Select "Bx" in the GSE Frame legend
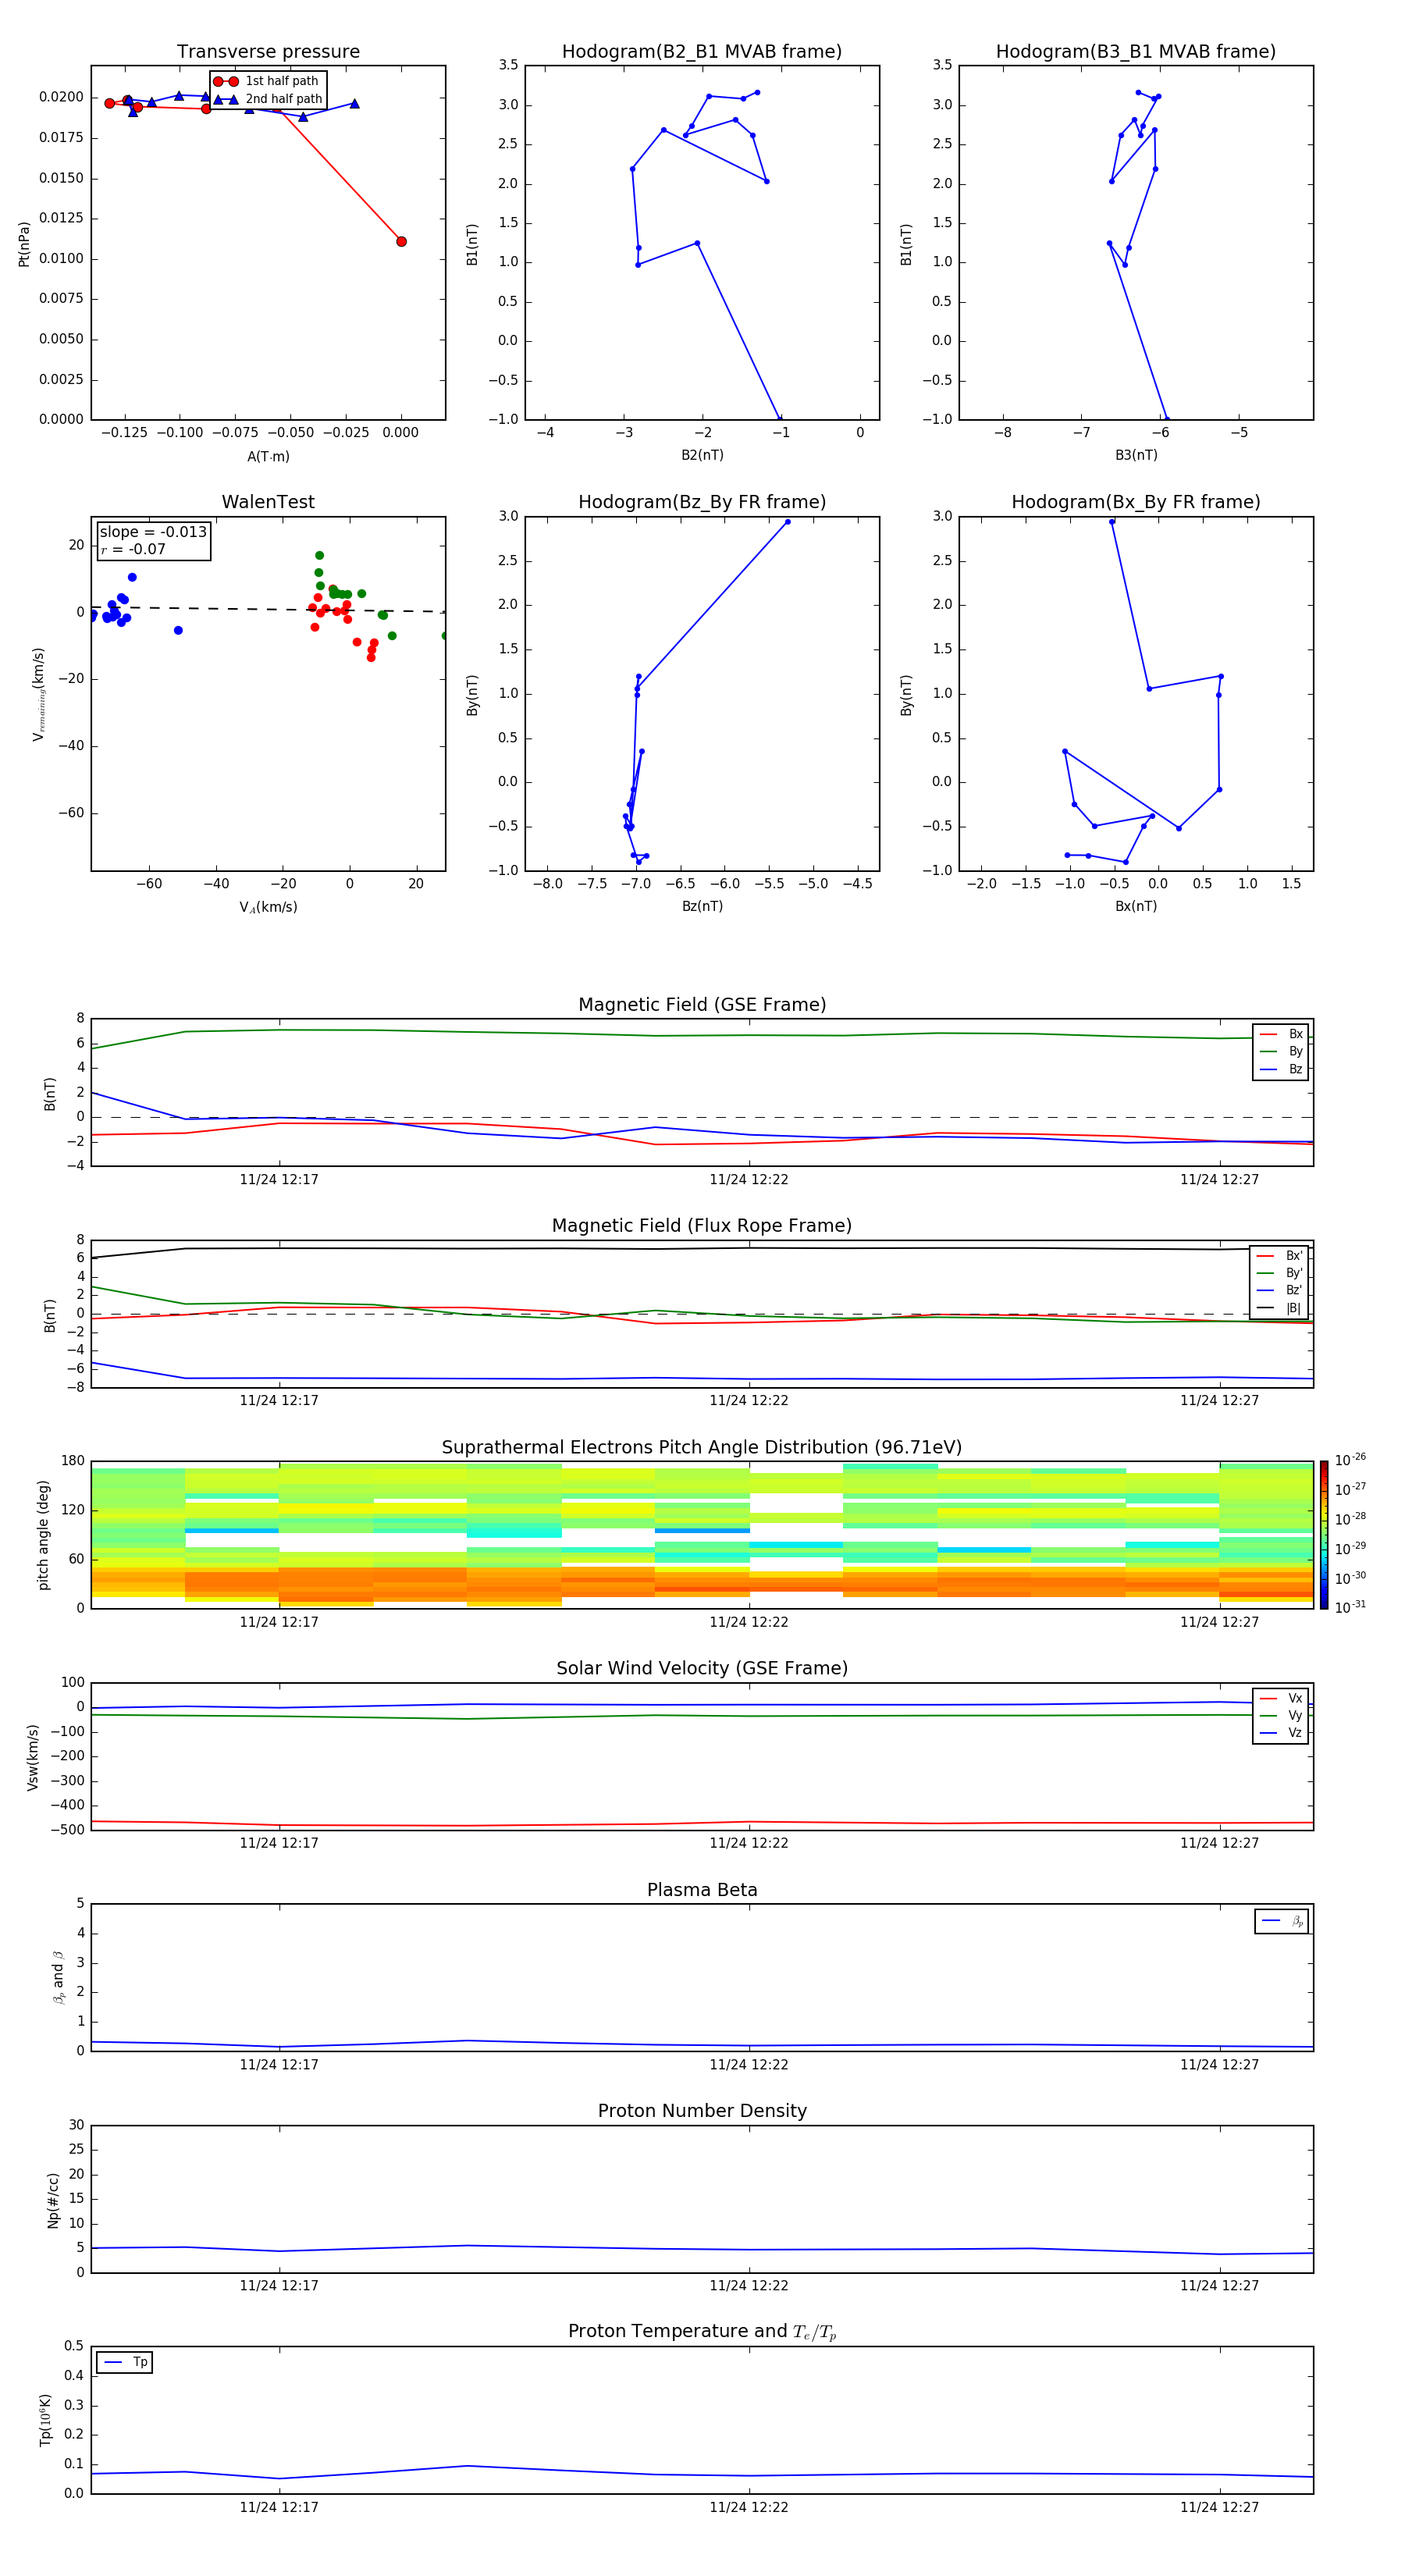 [x=1282, y=1034]
